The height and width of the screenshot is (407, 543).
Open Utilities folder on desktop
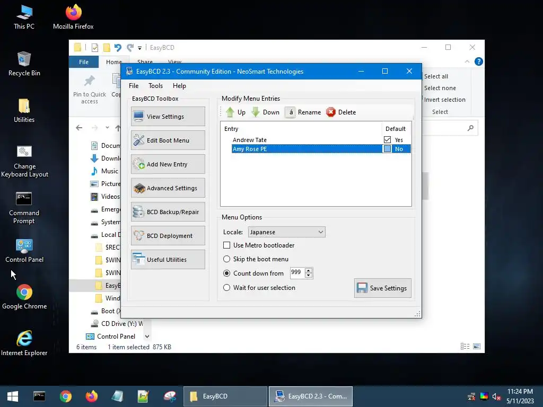pos(24,111)
